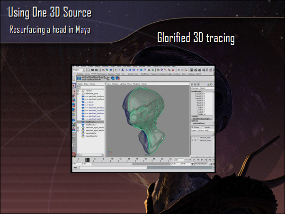Image resolution: width=285 pixels, height=214 pixels.
Task: Open the Channels menu in Channel Box
Action: pos(195,88)
